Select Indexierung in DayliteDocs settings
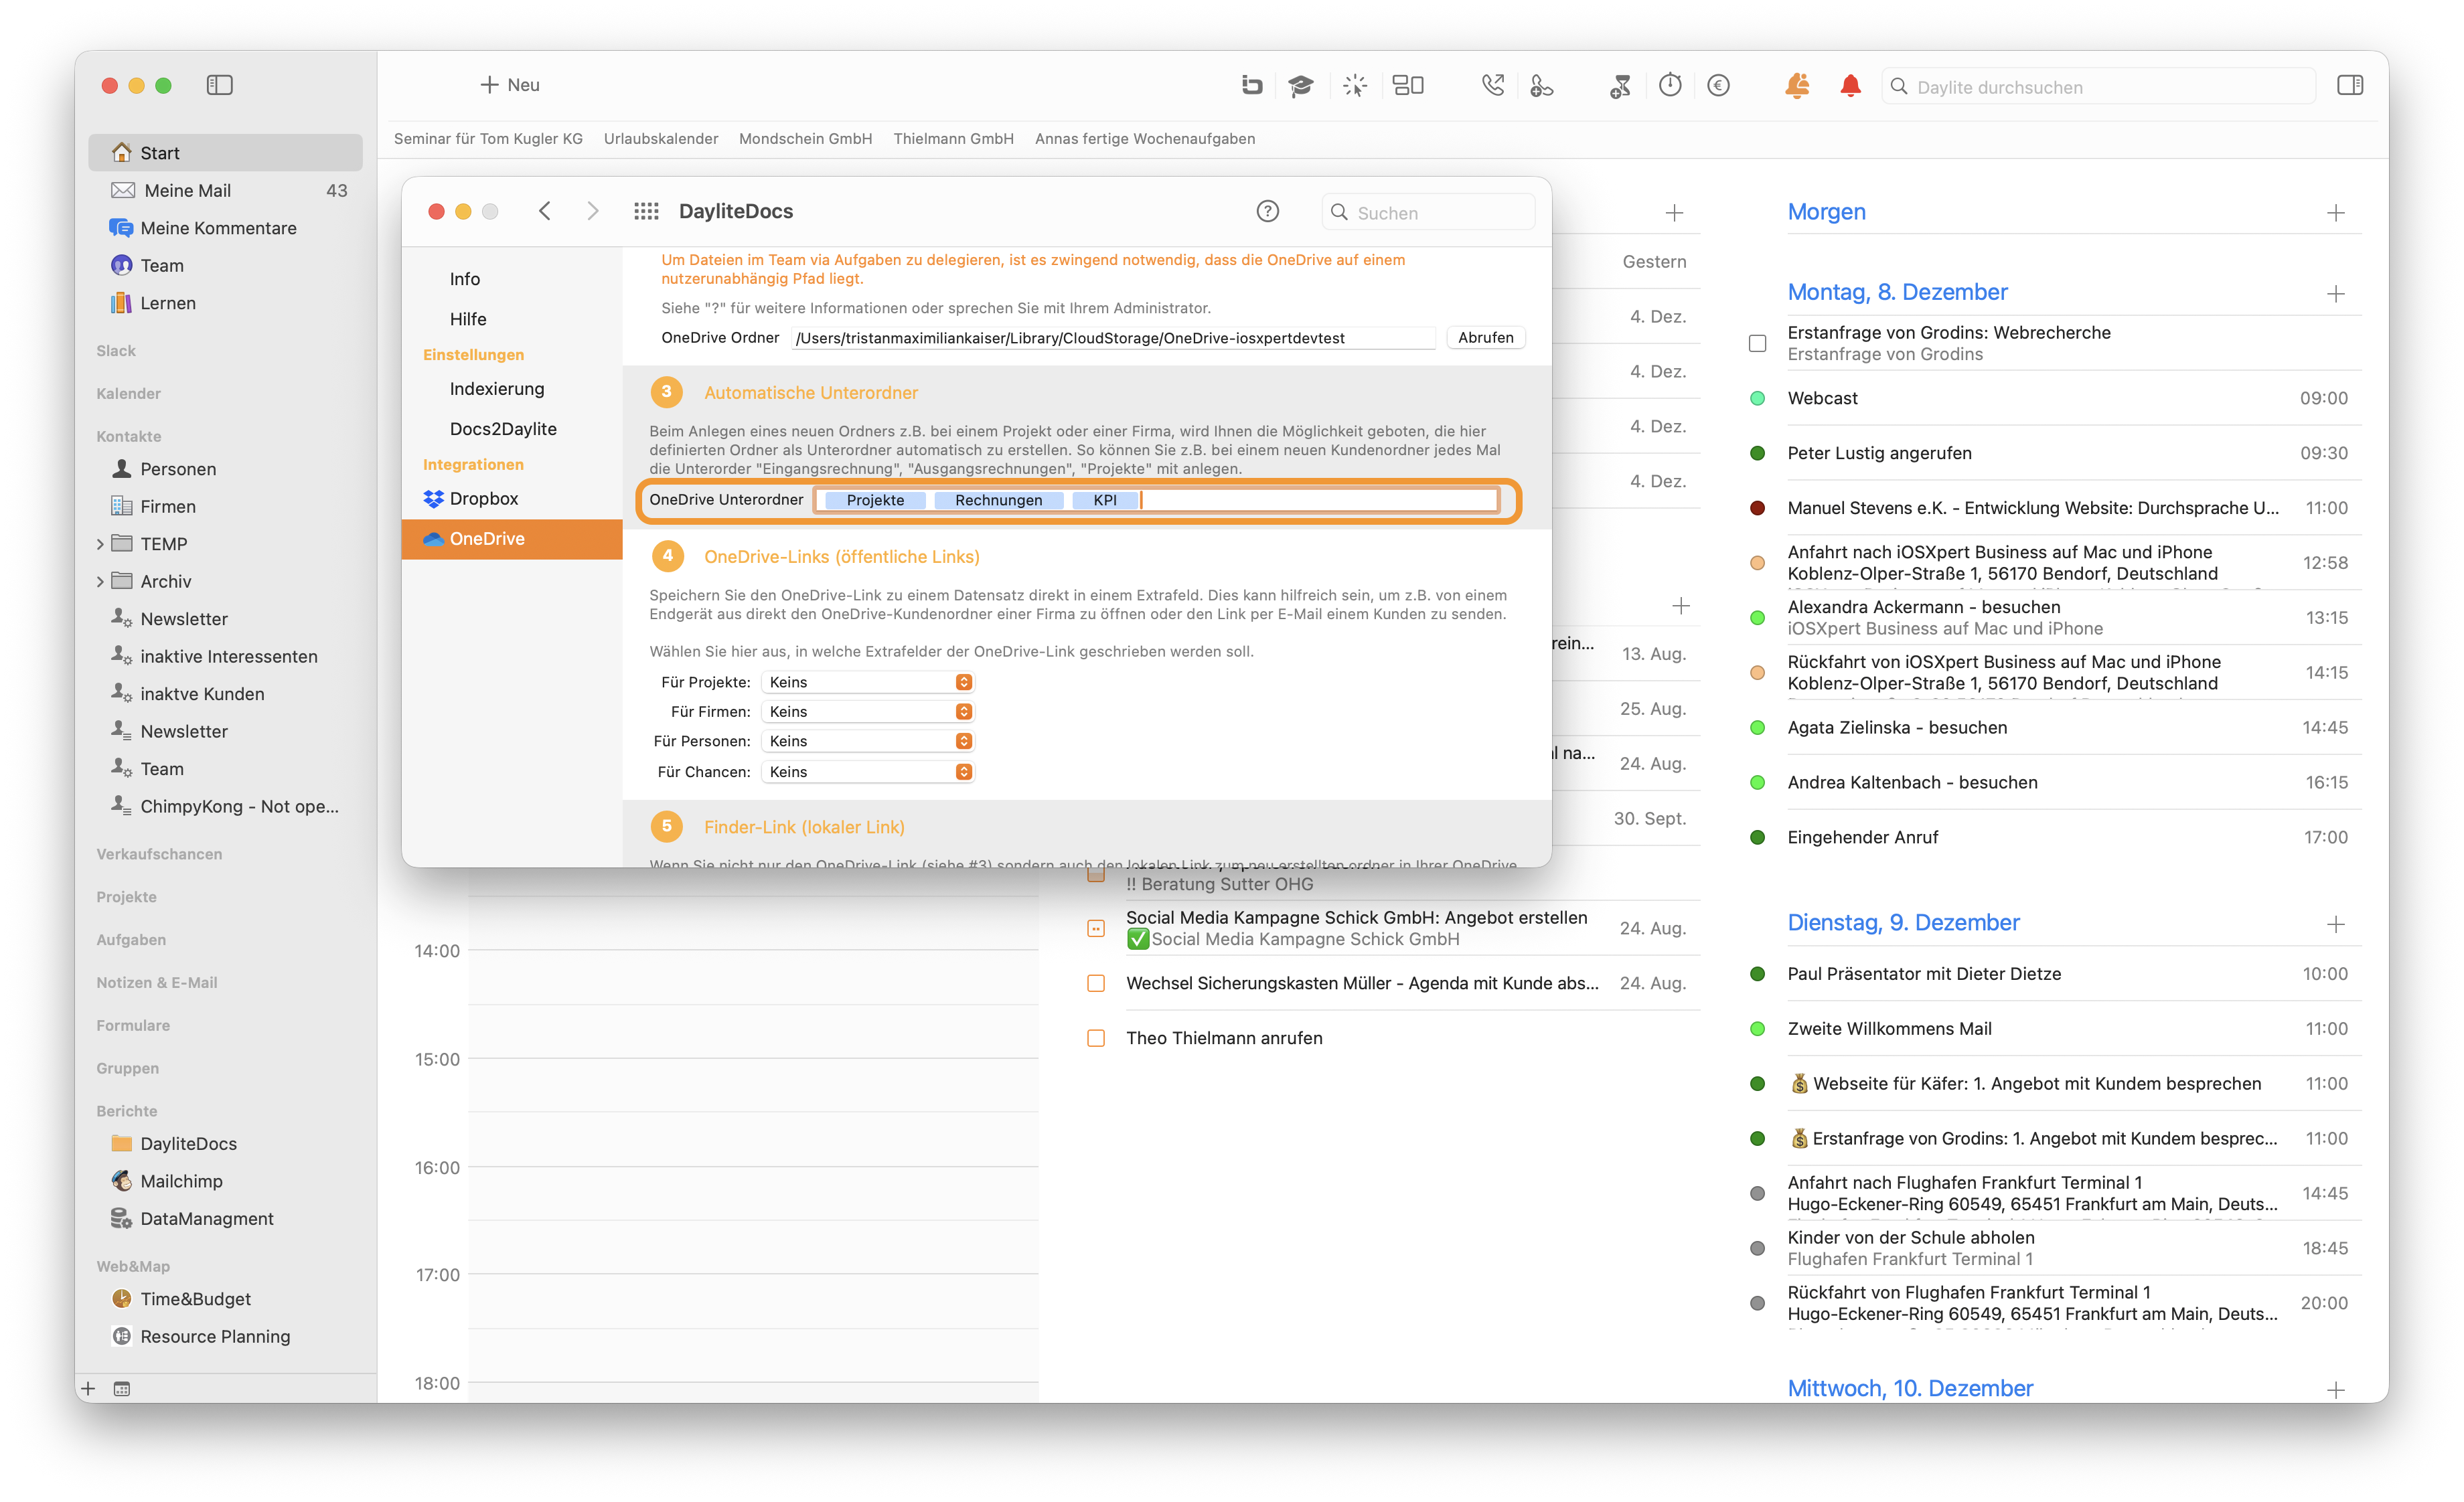2464x1502 pixels. click(x=512, y=389)
